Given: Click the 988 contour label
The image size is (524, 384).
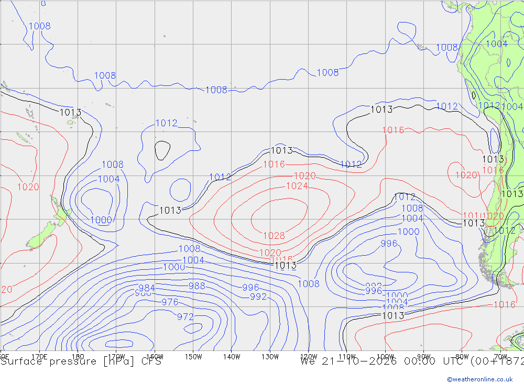Looking at the screenshot, I should point(197,286).
